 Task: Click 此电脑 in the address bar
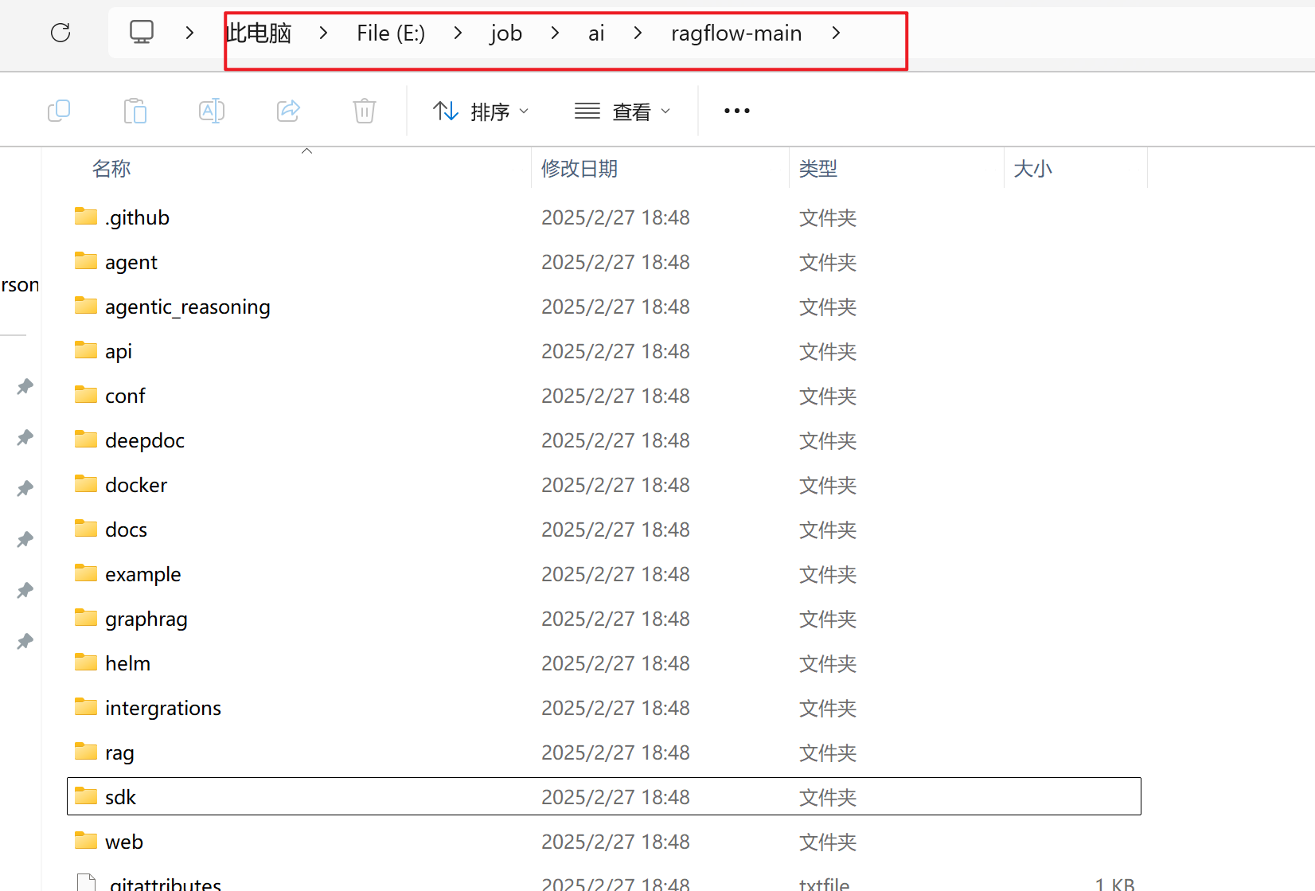tap(259, 33)
